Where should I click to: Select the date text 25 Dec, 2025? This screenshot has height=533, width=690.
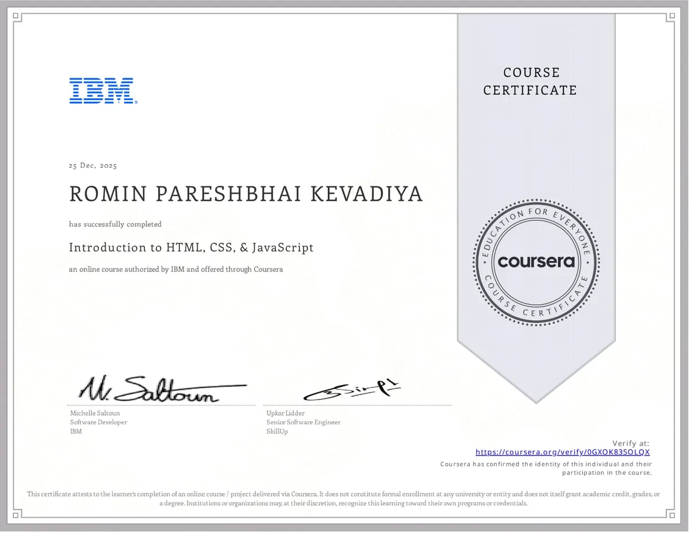(93, 166)
